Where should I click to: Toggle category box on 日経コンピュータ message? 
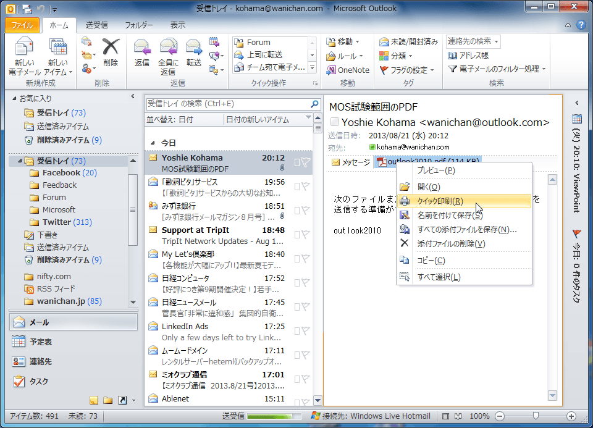click(x=297, y=283)
